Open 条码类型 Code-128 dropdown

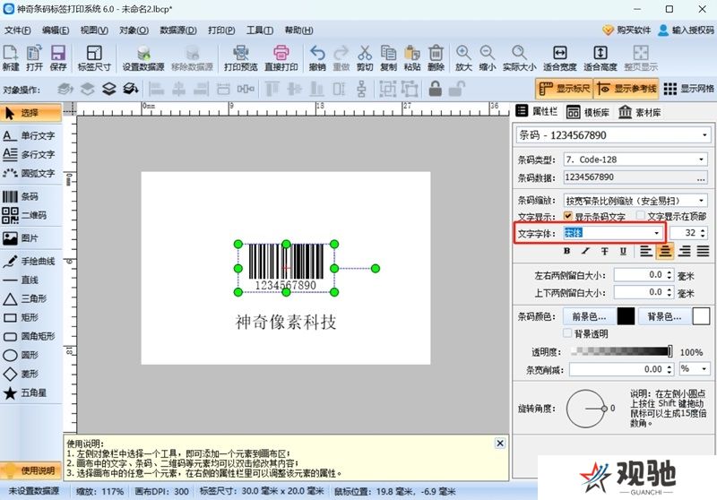coord(701,159)
